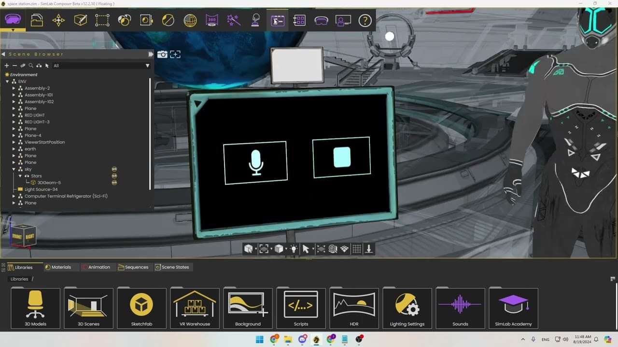Click the add (+) icon in Scene Browser

tap(6, 65)
